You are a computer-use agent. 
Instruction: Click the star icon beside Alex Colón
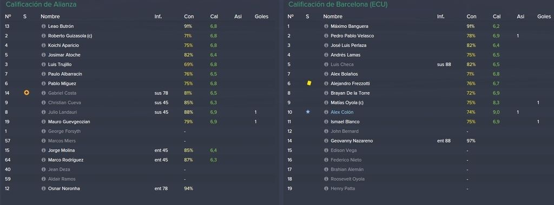tap(308, 111)
